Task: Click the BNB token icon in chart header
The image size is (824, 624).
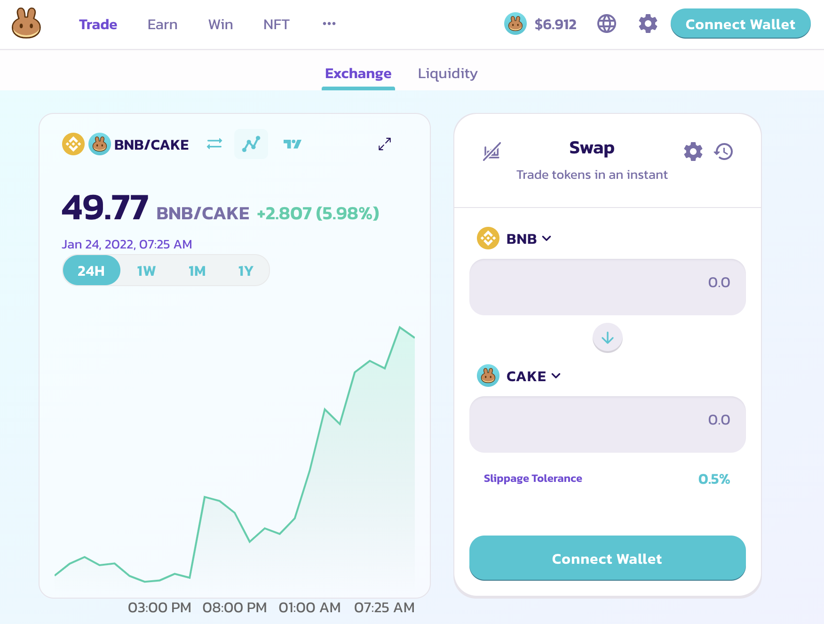Action: (x=73, y=144)
